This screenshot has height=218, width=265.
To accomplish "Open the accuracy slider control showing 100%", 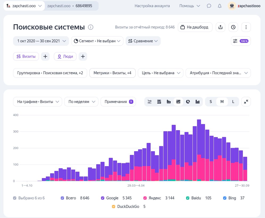I will 241,41.
